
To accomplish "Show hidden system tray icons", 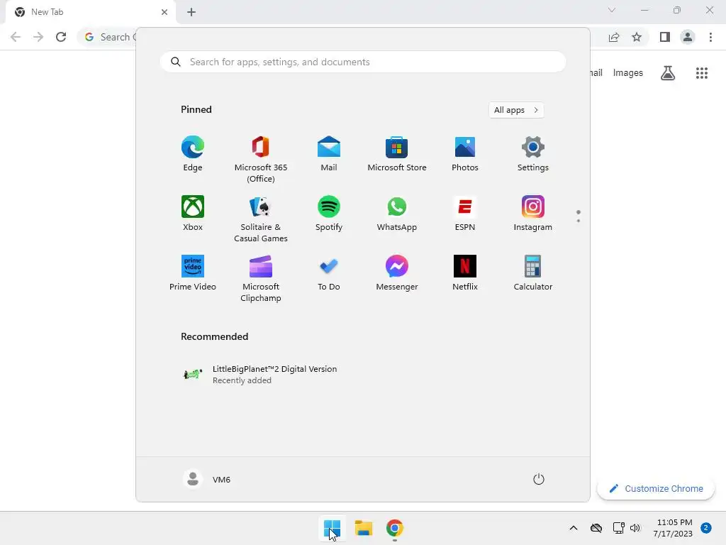I will (x=573, y=528).
